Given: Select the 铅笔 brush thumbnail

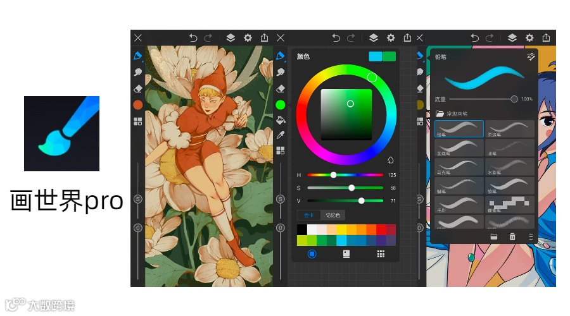Looking at the screenshot, I should pyautogui.click(x=459, y=129).
